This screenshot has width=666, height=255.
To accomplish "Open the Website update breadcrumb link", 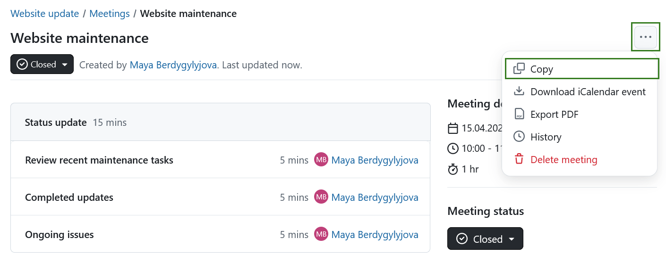I will [x=45, y=14].
